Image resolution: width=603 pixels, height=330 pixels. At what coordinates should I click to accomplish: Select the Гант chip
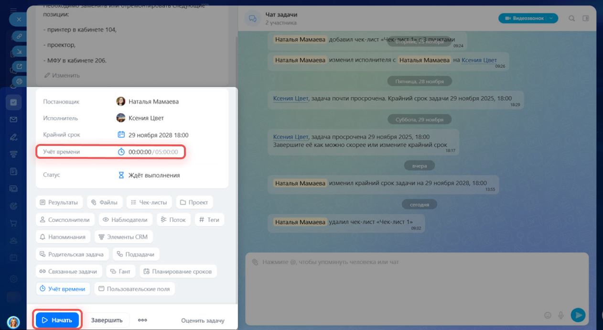[121, 271]
